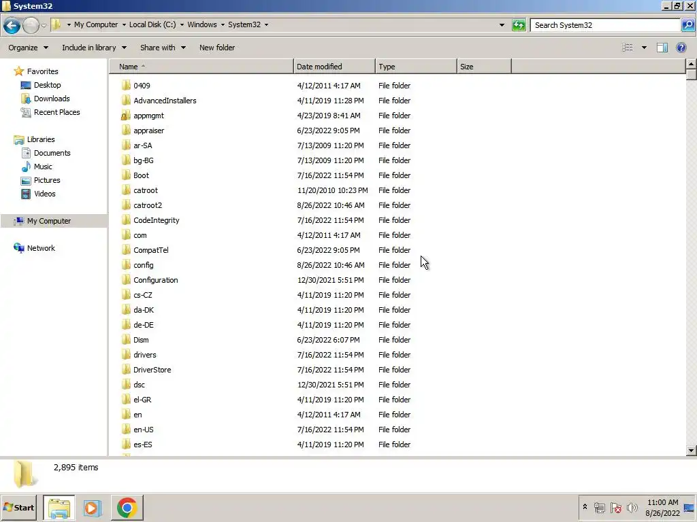697x522 pixels.
Task: Click the Boot folder icon
Action: 126,175
